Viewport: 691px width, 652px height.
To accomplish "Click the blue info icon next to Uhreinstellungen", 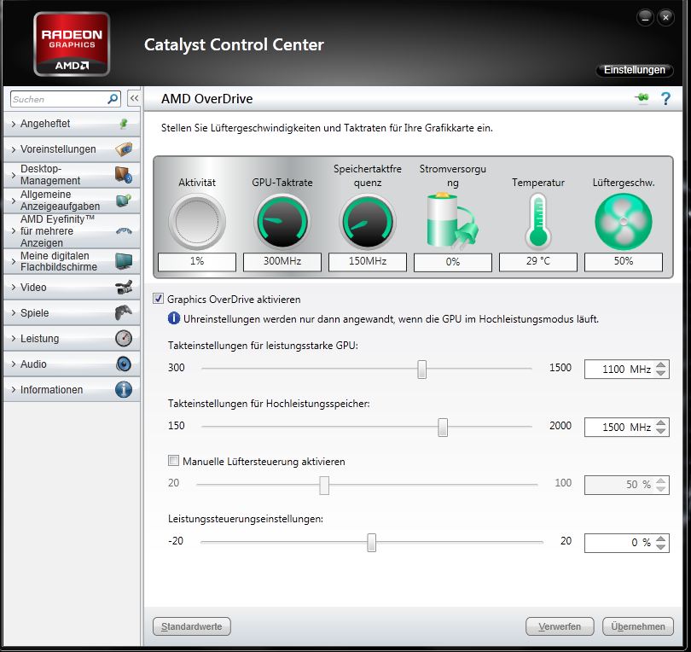I will [x=174, y=318].
